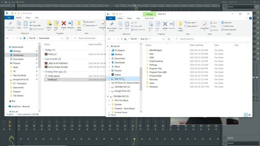
Task: Open the Copy to dropdown in Downloads ribbon
Action: tap(56, 26)
